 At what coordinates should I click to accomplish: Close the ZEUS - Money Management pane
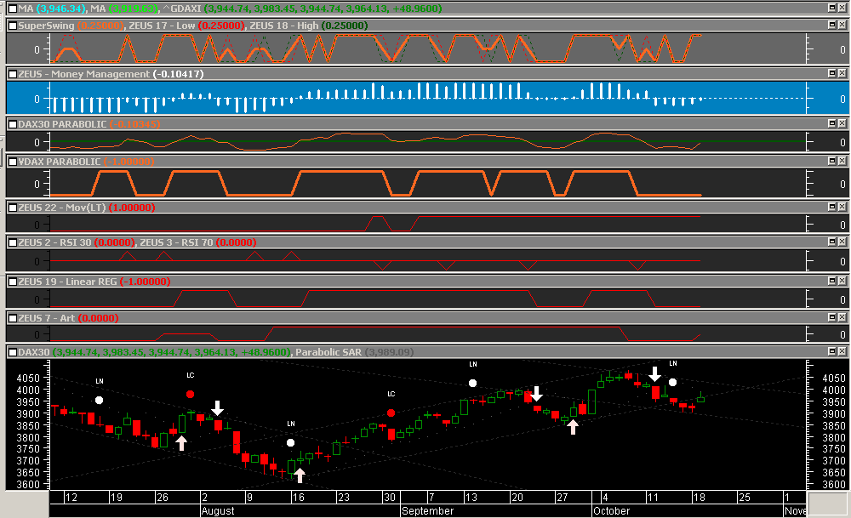pyautogui.click(x=842, y=74)
